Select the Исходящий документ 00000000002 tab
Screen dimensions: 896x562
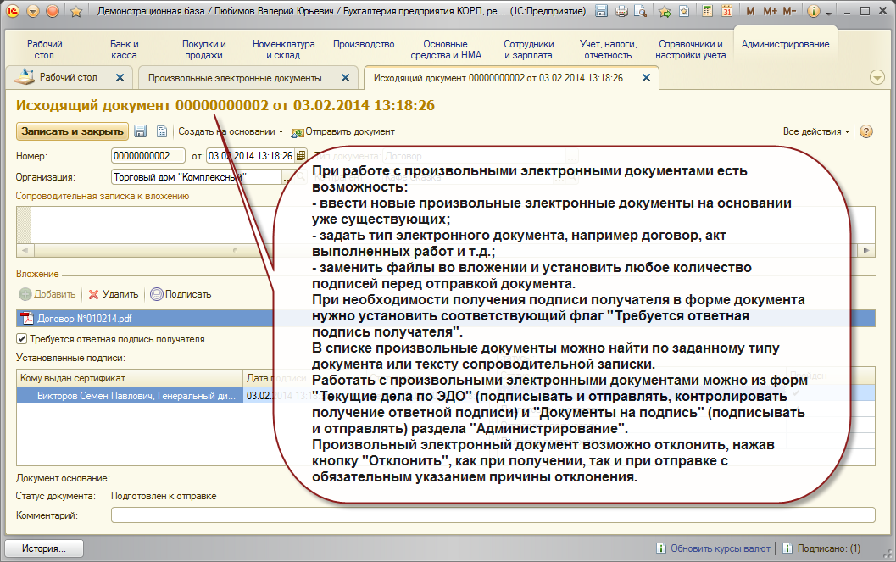[x=498, y=78]
